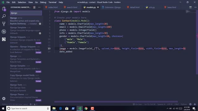This screenshot has width=198, height=111.
Task: Change CRLF line ending in status bar
Action: (176, 104)
